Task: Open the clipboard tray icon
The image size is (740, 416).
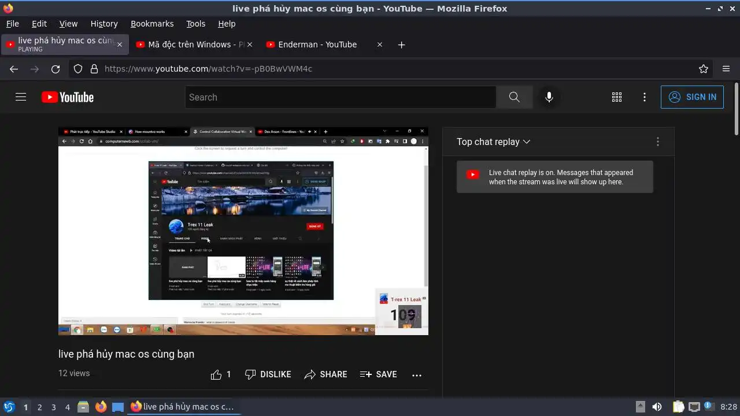Action: 679,407
